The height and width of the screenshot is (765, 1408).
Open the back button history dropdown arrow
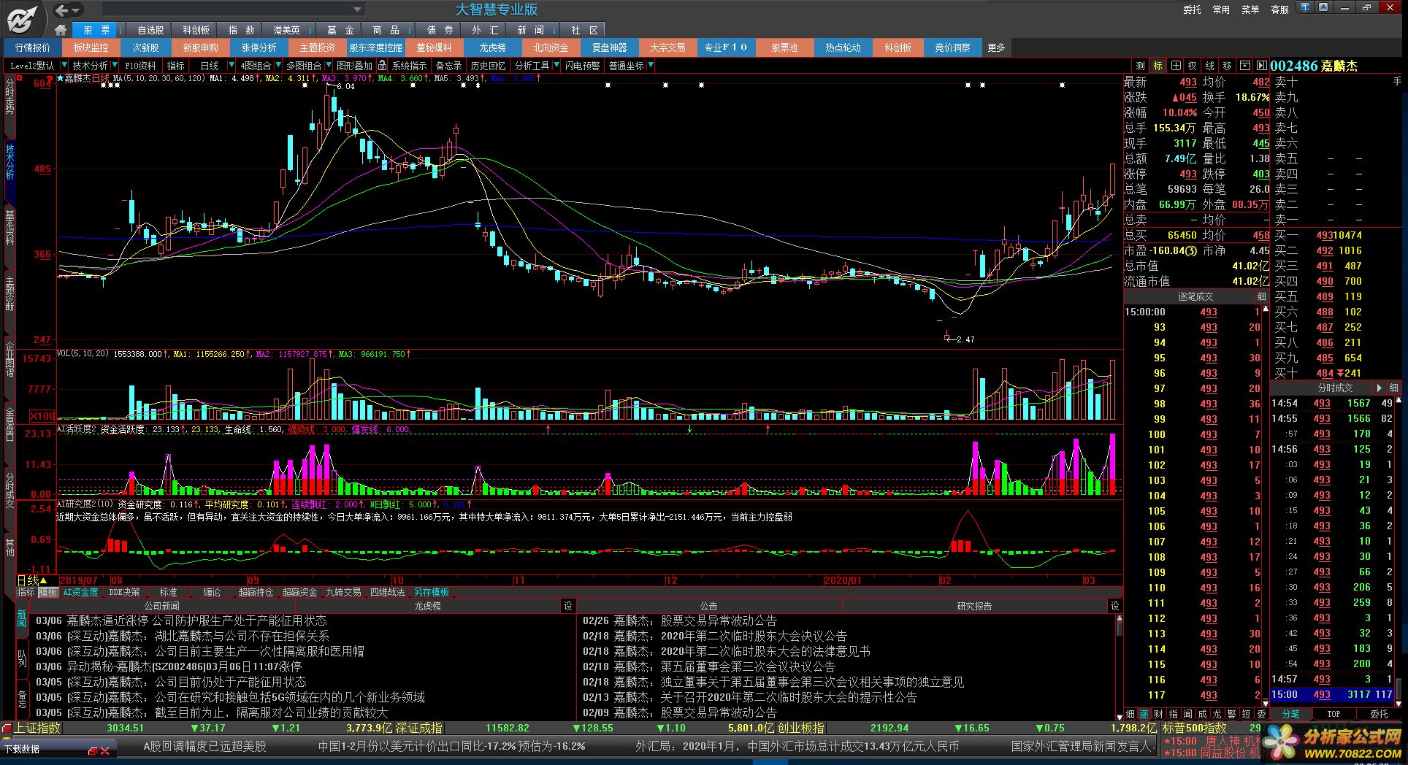coord(77,10)
